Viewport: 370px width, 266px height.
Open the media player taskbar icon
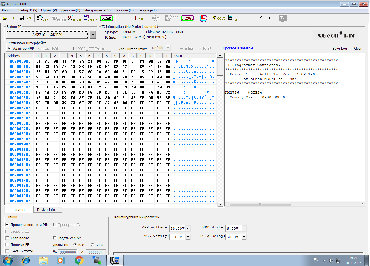(61, 260)
